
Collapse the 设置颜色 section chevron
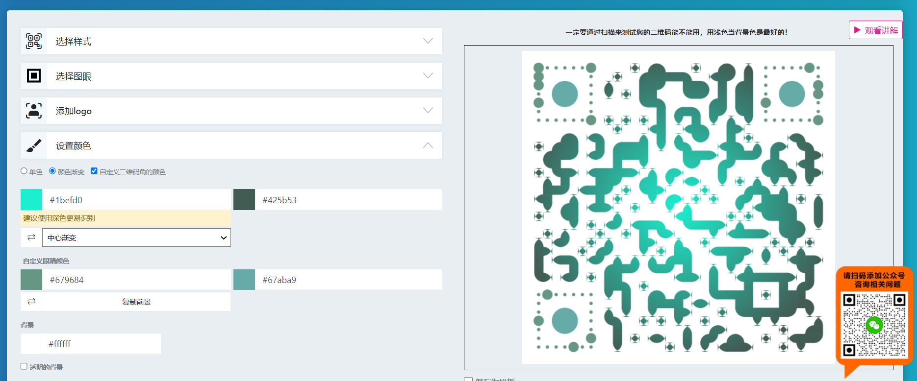coord(428,145)
